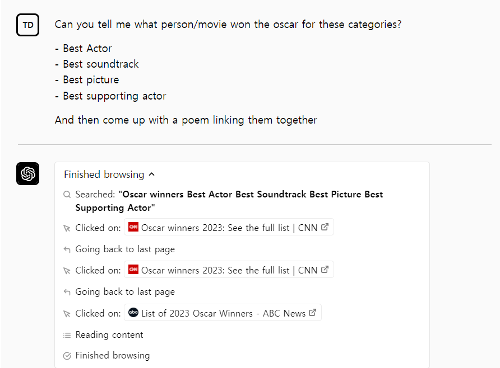This screenshot has width=500, height=368.
Task: Click the magnifier icon beside 'Searched:'
Action: coord(68,195)
